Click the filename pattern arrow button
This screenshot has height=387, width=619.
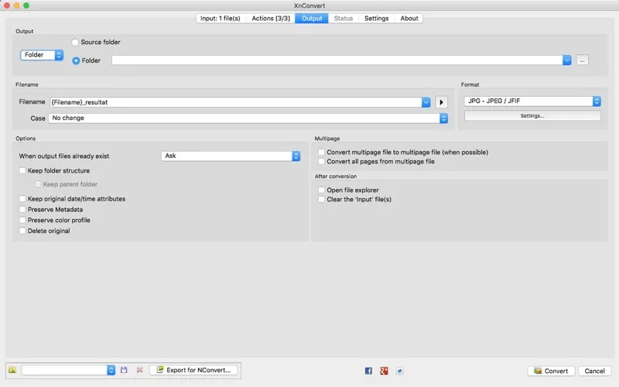click(x=442, y=102)
